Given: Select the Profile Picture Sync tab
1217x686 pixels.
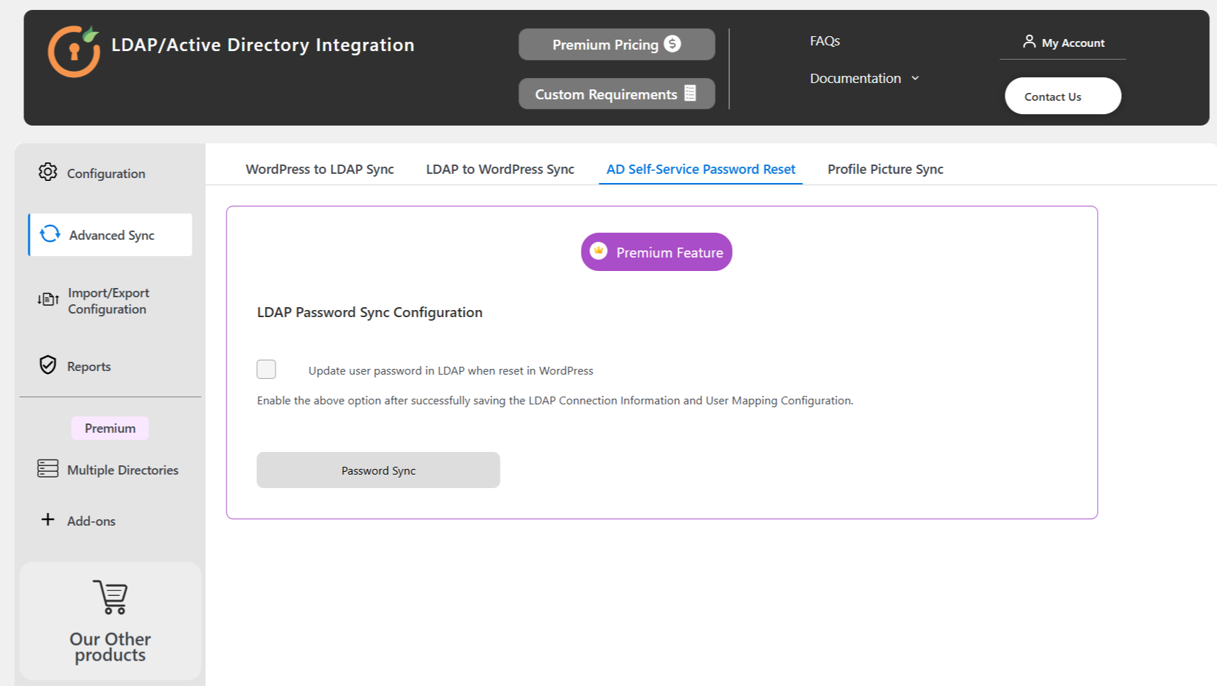Looking at the screenshot, I should (885, 170).
